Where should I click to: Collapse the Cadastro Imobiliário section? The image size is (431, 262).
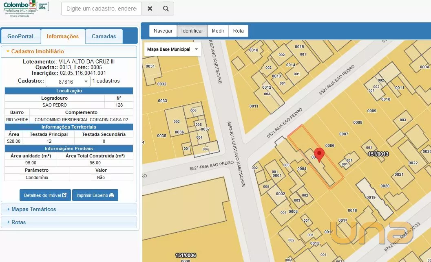tap(37, 52)
